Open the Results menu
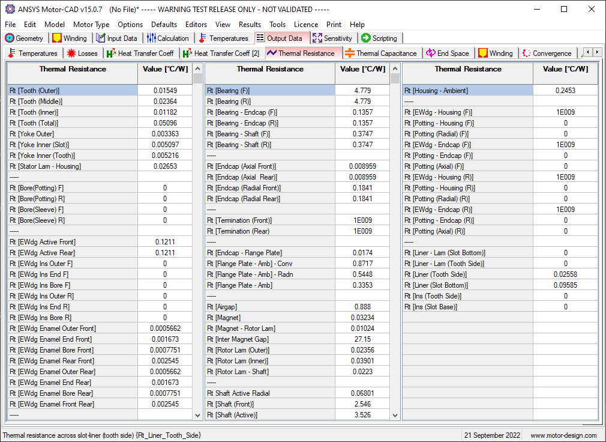Screen dimensions: 606x442 click(250, 25)
